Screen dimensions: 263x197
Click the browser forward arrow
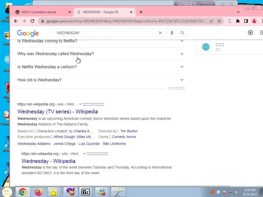[24, 21]
